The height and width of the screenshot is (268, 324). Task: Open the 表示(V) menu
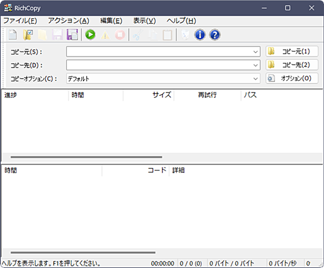(144, 20)
